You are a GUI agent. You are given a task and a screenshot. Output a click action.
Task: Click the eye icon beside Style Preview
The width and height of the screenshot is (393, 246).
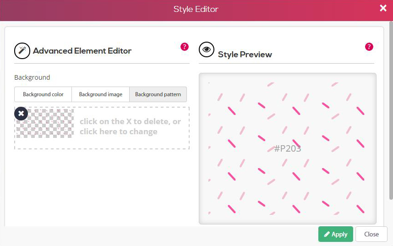pyautogui.click(x=207, y=49)
